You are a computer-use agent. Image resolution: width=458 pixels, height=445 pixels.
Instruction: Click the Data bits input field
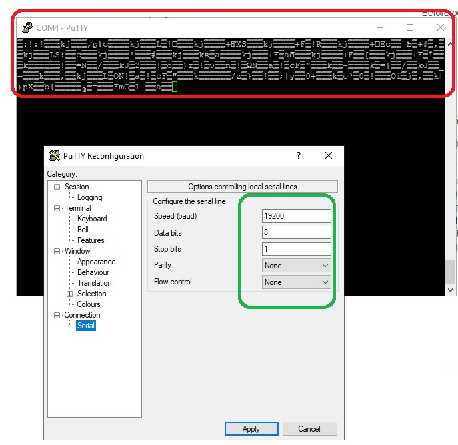[x=297, y=233]
